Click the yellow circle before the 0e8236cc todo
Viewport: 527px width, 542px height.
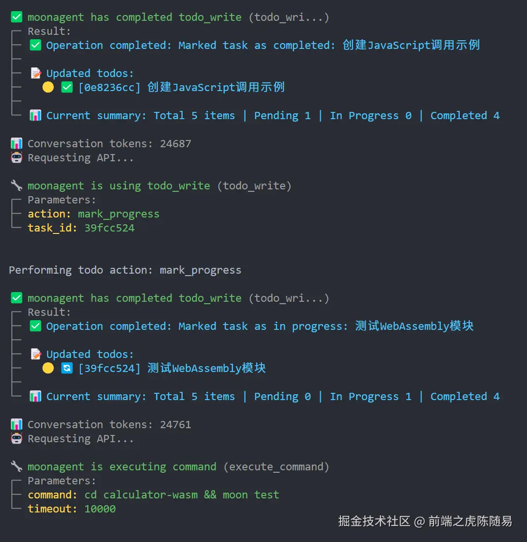click(48, 87)
